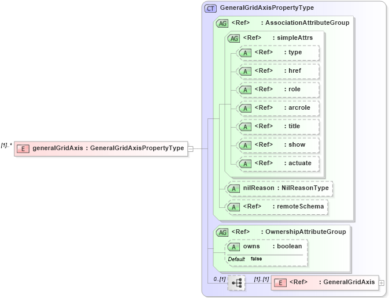The height and width of the screenshot is (298, 389).
Task: Click the E icon of GeneralGridAxis reference
Action: [280, 282]
